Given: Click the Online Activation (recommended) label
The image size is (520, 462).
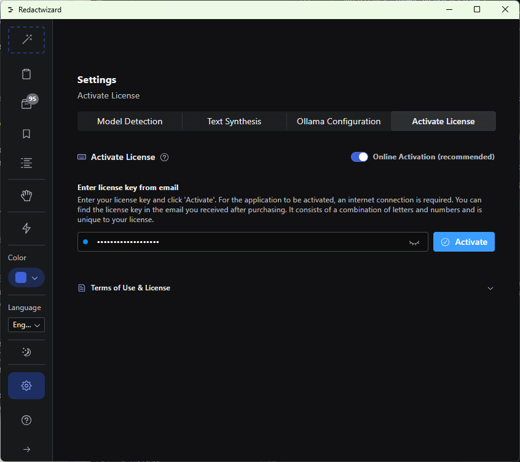Looking at the screenshot, I should [433, 157].
